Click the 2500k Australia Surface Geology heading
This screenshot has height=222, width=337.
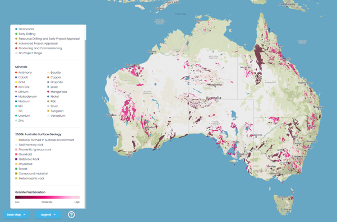point(38,134)
